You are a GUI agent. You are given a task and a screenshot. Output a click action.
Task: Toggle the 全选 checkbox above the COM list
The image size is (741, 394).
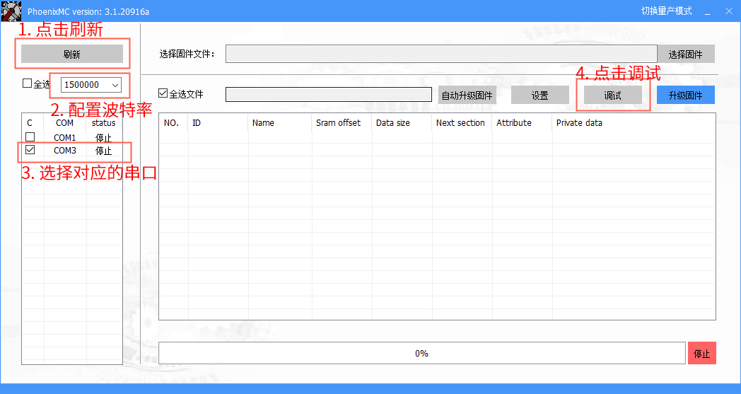coord(28,83)
